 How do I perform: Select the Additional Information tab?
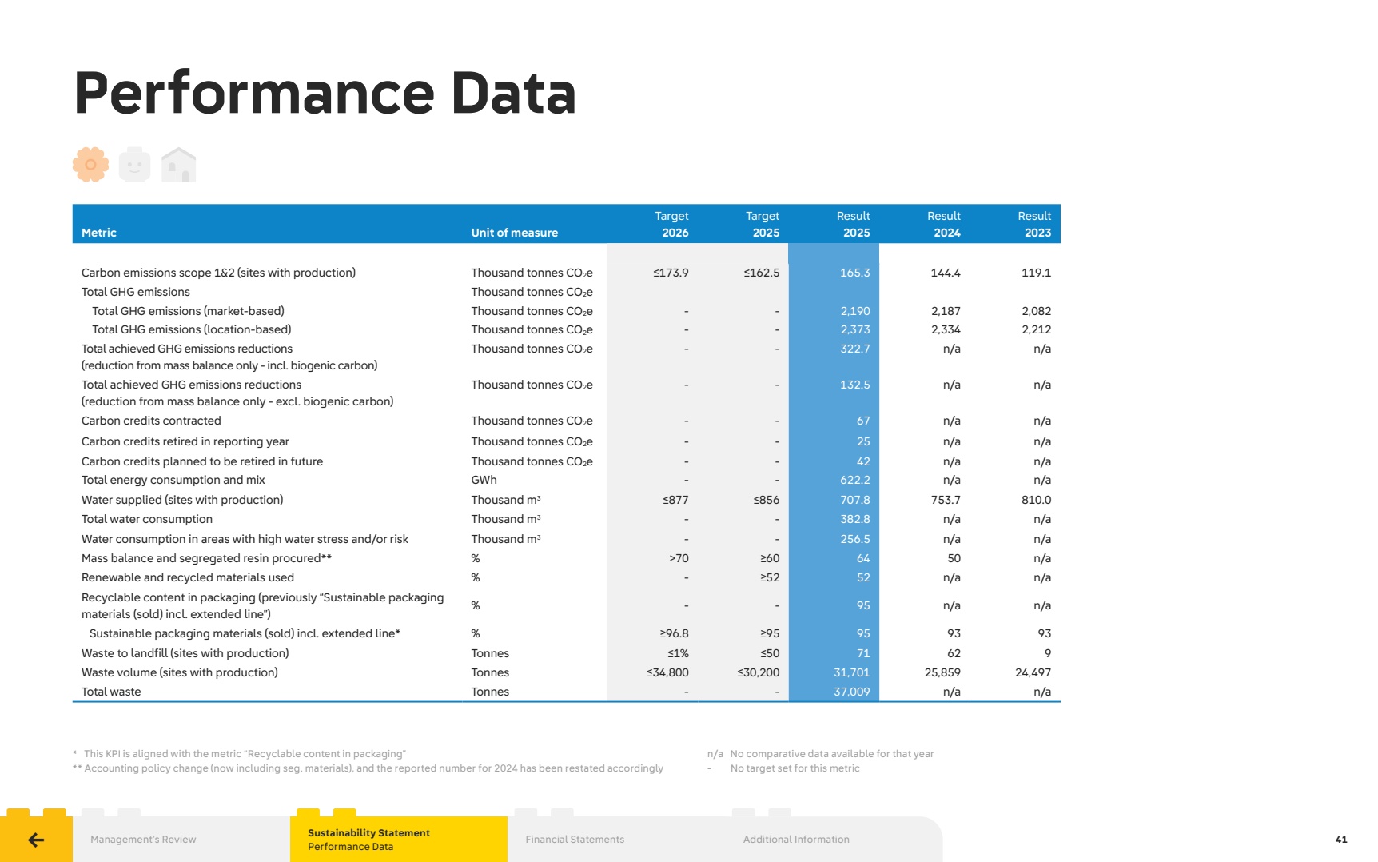pos(795,839)
